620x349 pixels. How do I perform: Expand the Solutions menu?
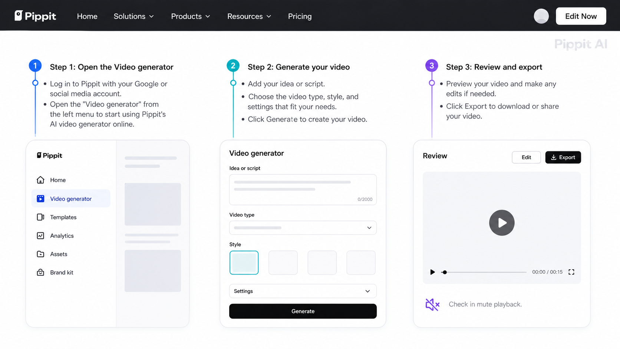point(133,16)
